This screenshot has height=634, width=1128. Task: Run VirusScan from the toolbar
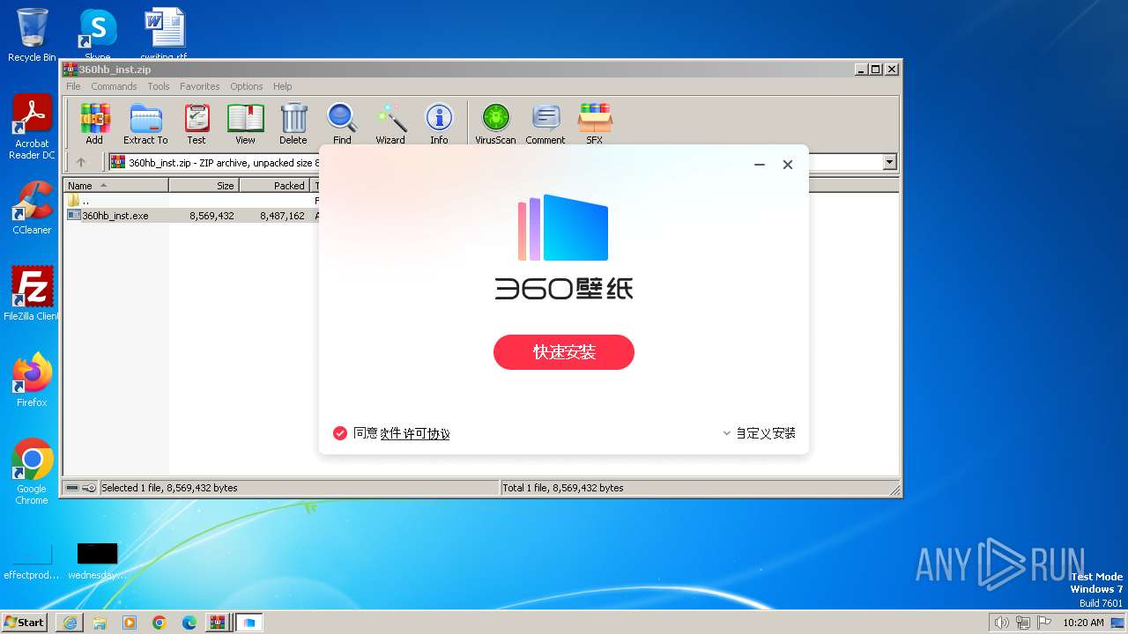pos(495,124)
